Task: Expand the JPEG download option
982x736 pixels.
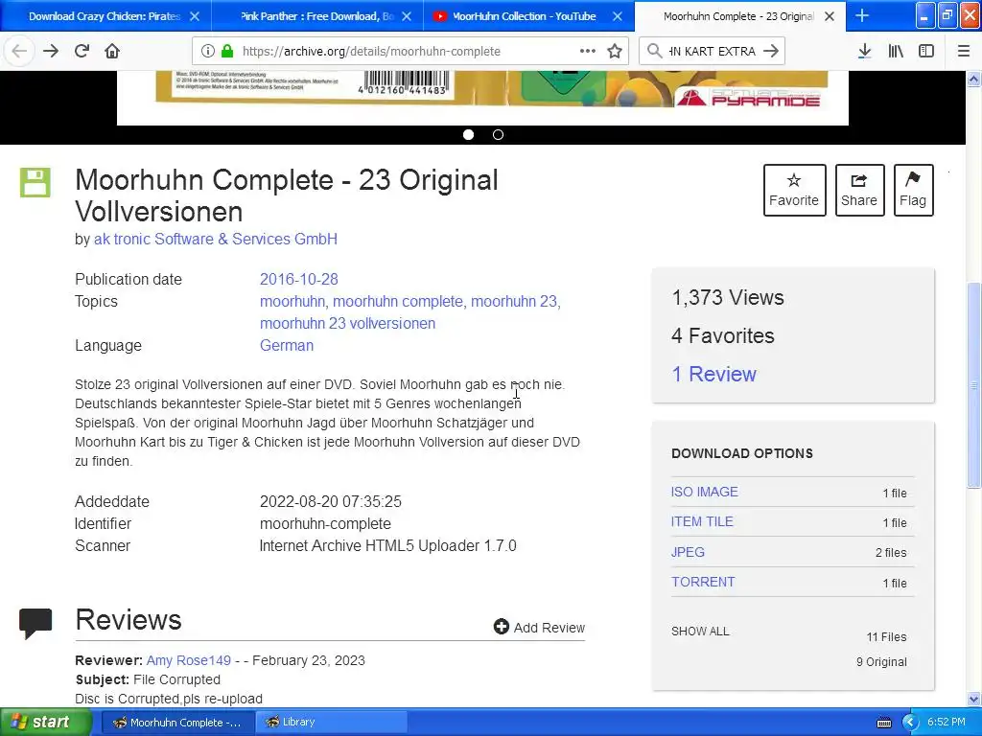Action: point(688,552)
